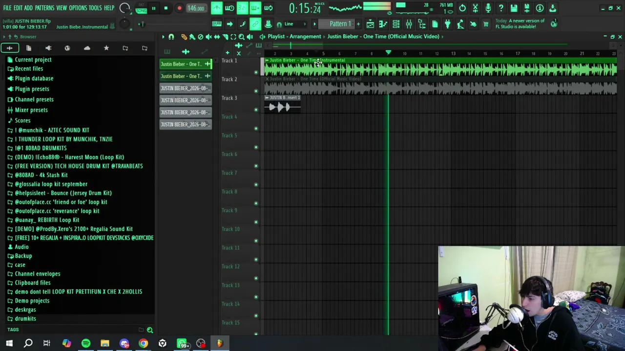Toggle the metronome button
This screenshot has height=351, width=625.
tap(217, 8)
